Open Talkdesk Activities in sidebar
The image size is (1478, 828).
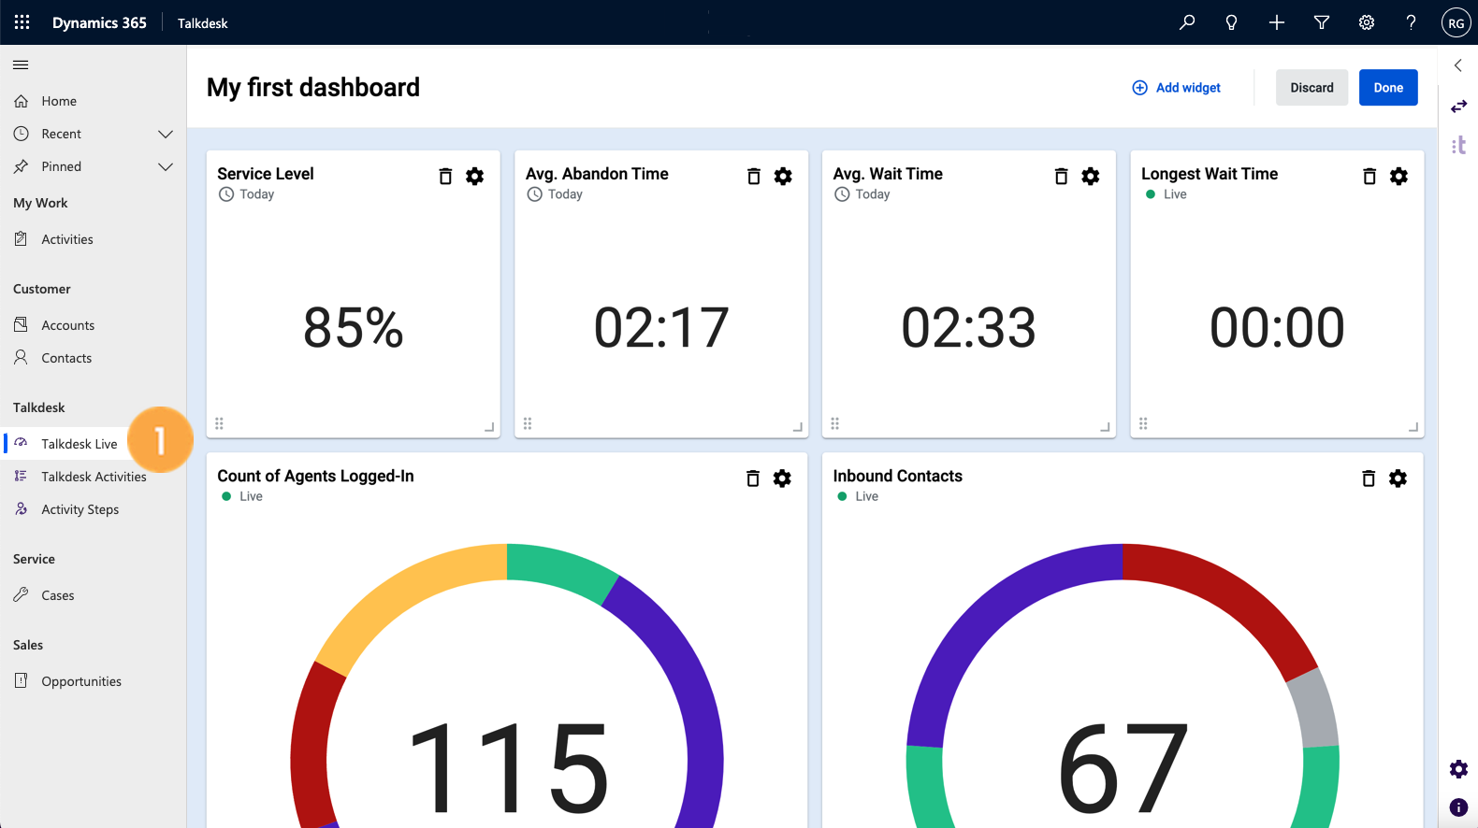click(93, 477)
